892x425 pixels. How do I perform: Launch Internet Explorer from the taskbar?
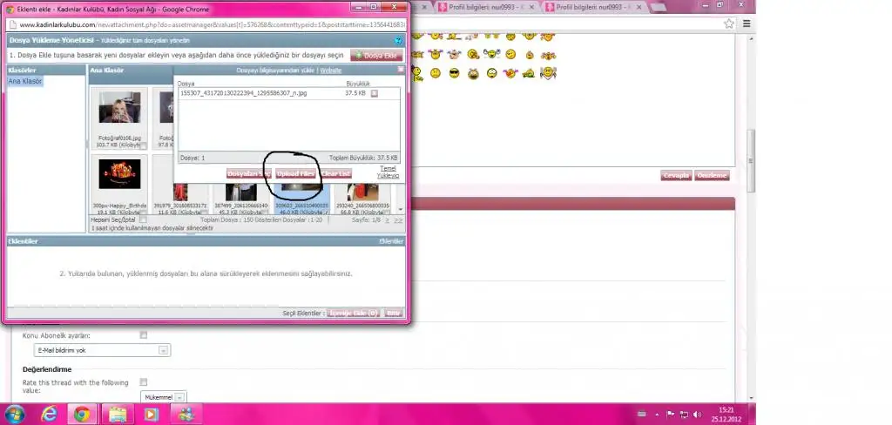(50, 415)
